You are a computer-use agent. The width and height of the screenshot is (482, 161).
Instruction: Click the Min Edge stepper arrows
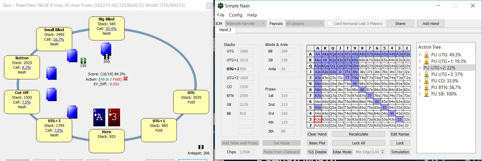coord(383,152)
